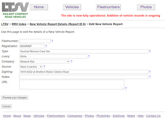Open the Source dropdown set to Seen in person
165x124 pixels.
pyautogui.click(x=31, y=67)
